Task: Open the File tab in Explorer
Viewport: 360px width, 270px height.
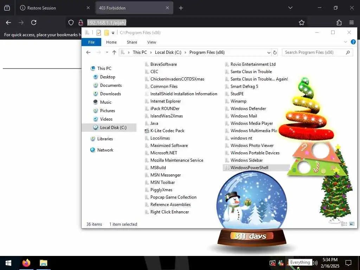Action: click(91, 42)
